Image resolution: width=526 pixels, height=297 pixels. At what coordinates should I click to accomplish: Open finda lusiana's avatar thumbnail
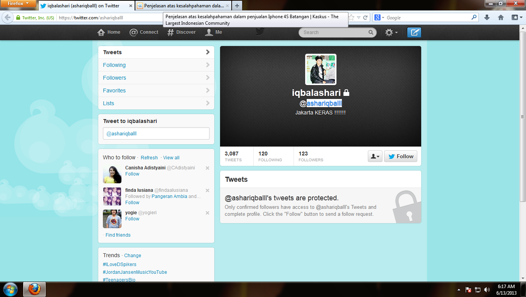point(112,196)
